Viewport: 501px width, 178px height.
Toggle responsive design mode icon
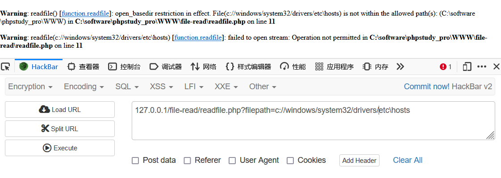(467, 66)
